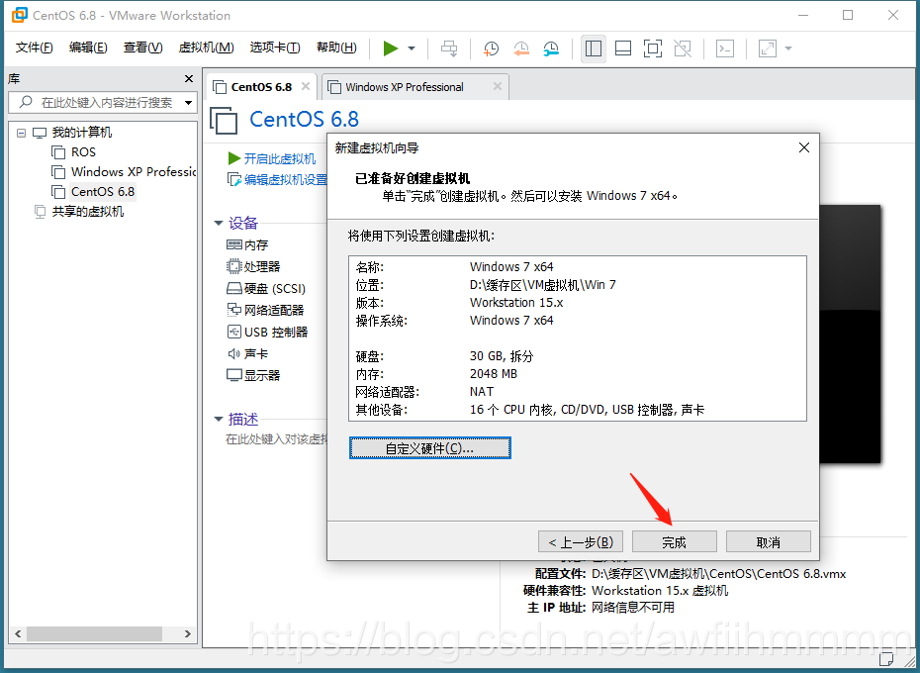The width and height of the screenshot is (920, 673).
Task: Toggle the thumbnail bar view icon
Action: pos(623,48)
